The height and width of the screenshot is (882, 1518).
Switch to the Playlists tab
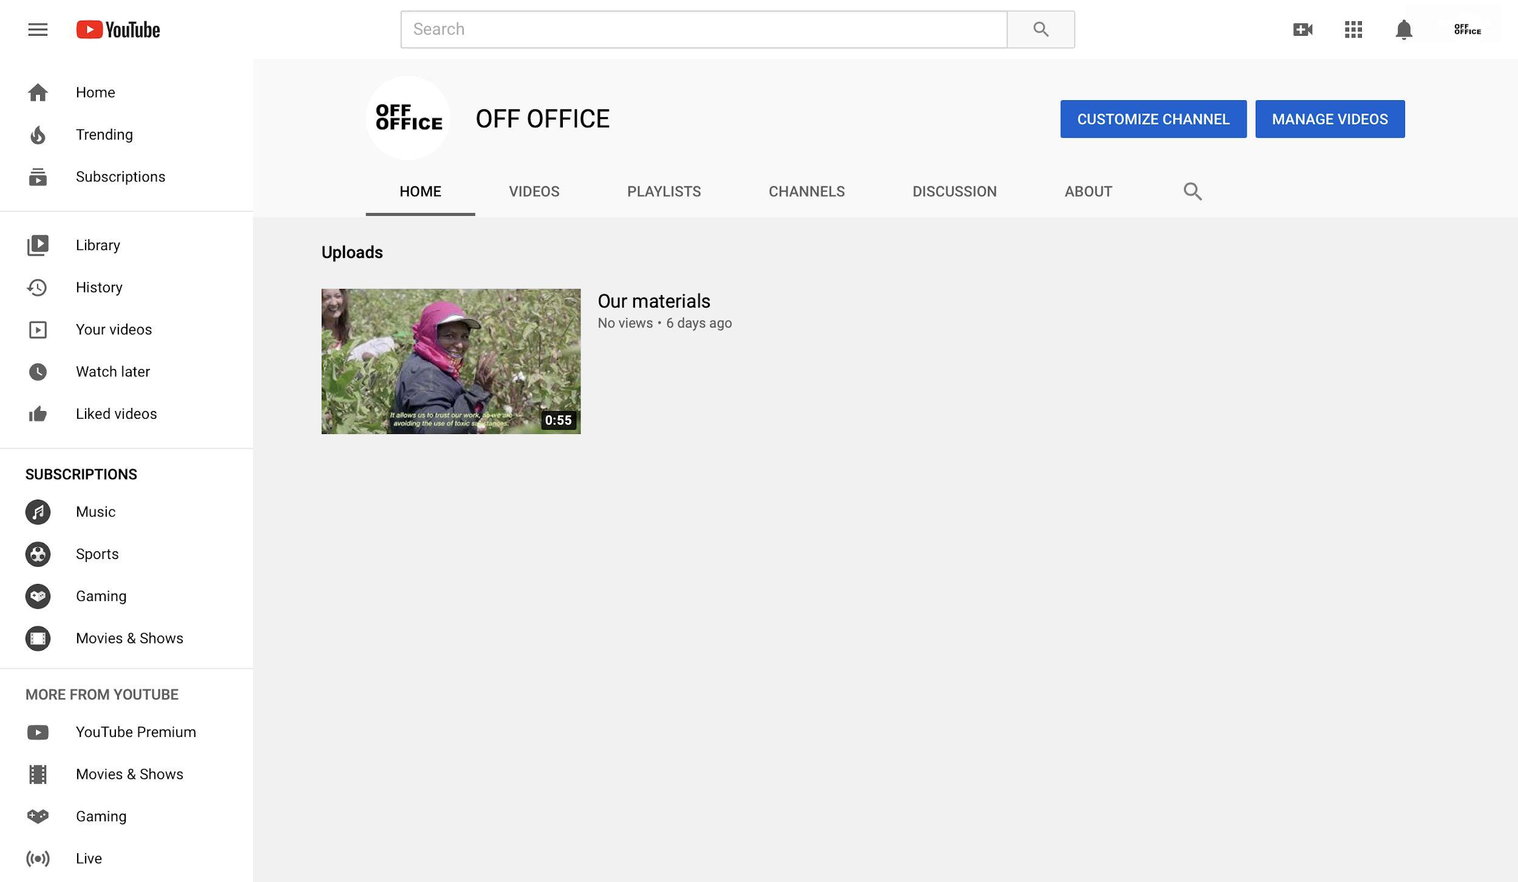[x=664, y=191]
